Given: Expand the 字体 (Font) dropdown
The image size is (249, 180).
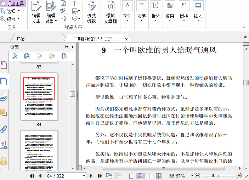Looking at the screenshot, I should point(127,16).
